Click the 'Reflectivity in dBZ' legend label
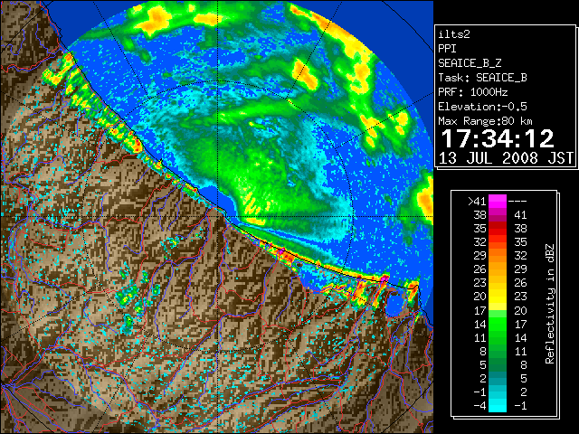Screen dimensions: 579x434 (550, 304)
